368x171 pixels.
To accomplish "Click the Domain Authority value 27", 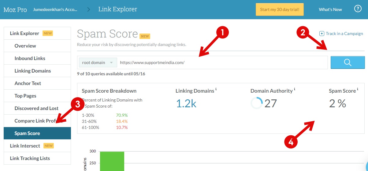I will pos(271,104).
